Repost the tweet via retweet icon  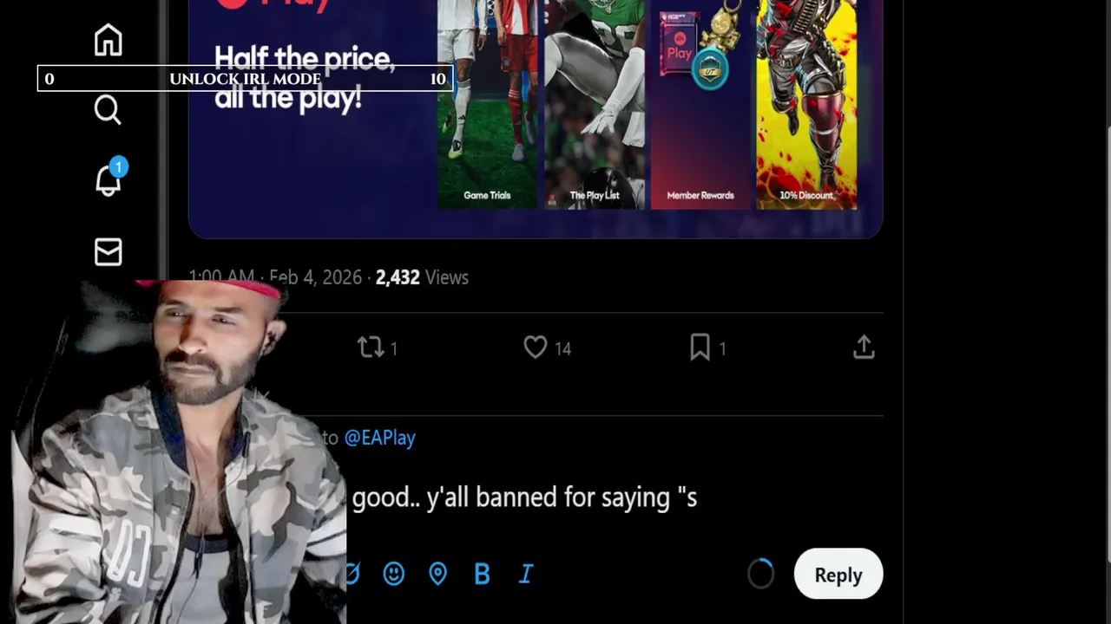pos(377,348)
